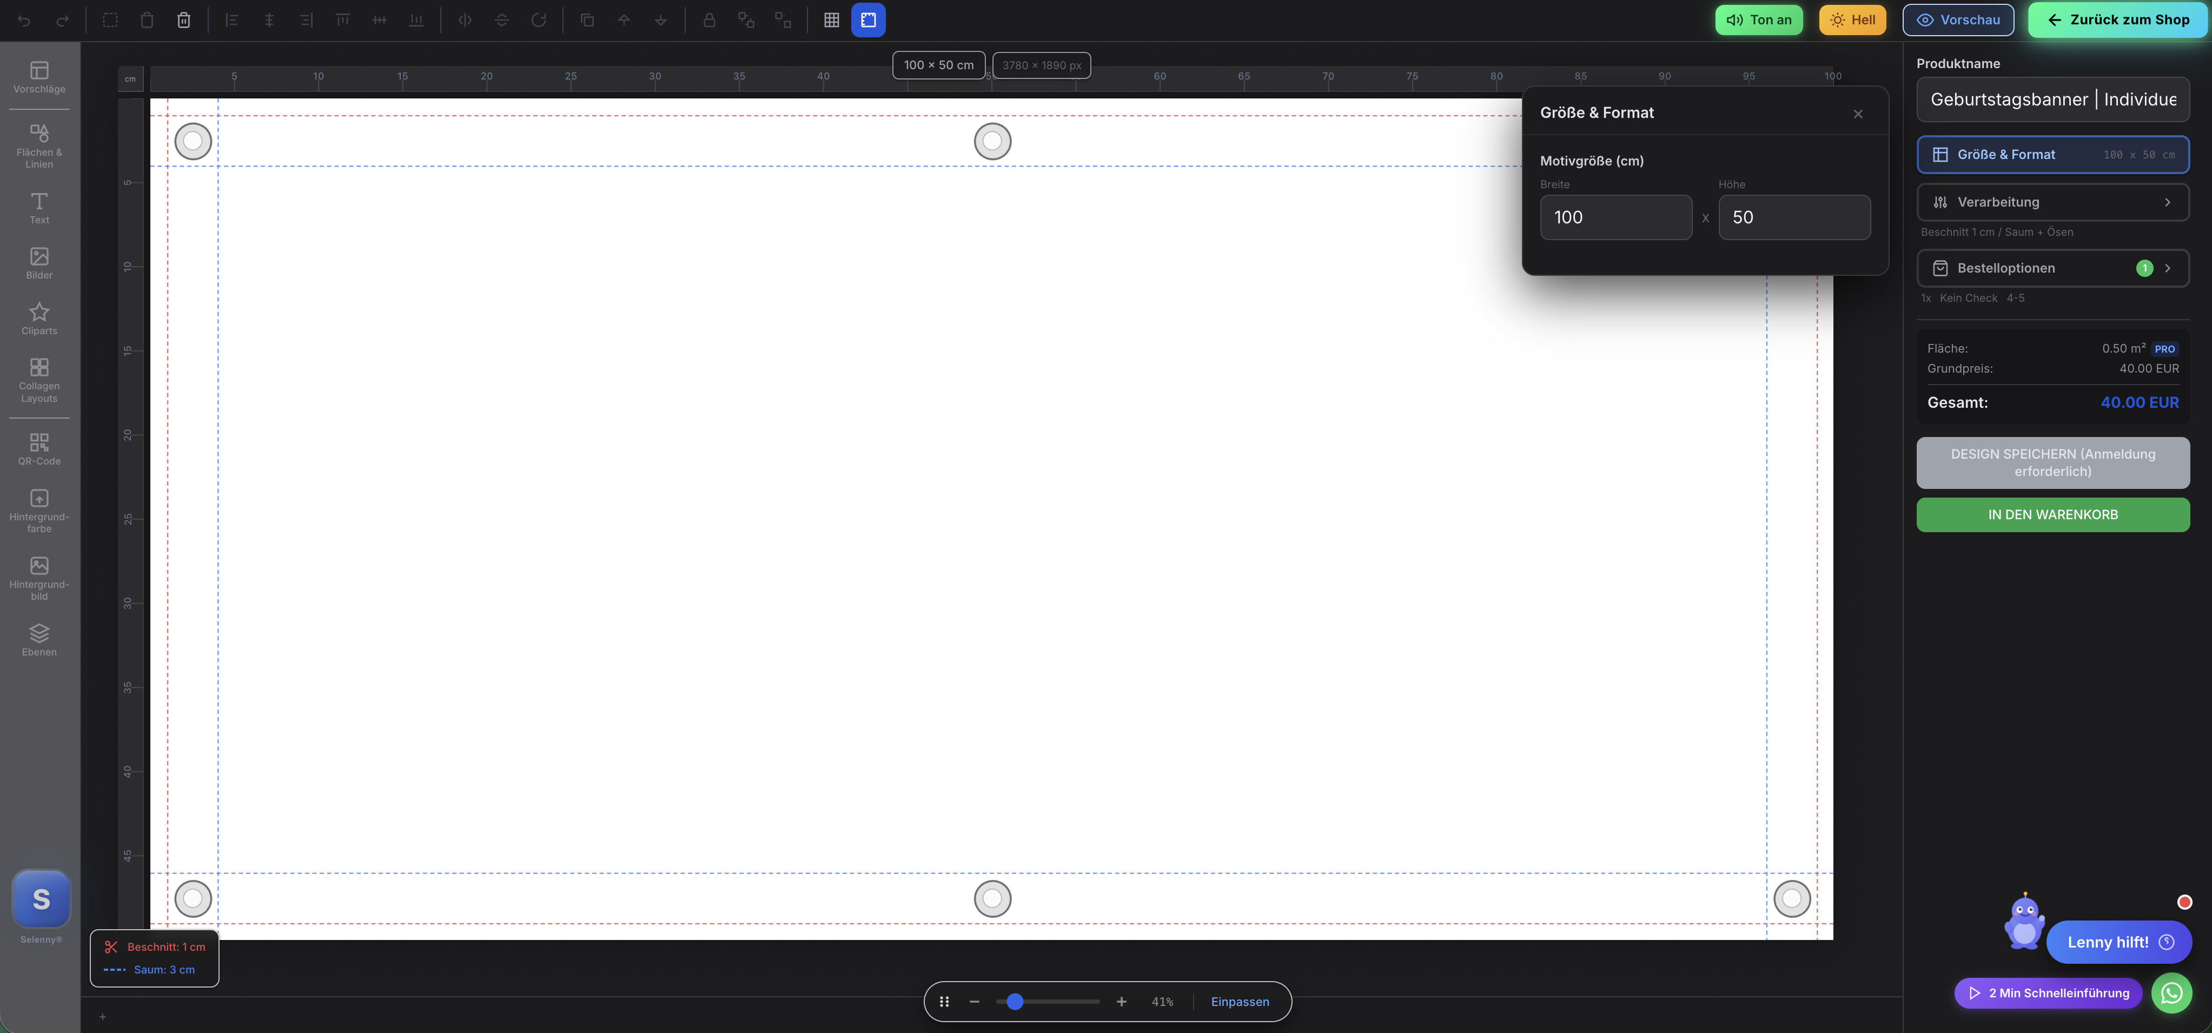Open Hintergrundfarbe settings
The width and height of the screenshot is (2212, 1033).
(x=38, y=511)
